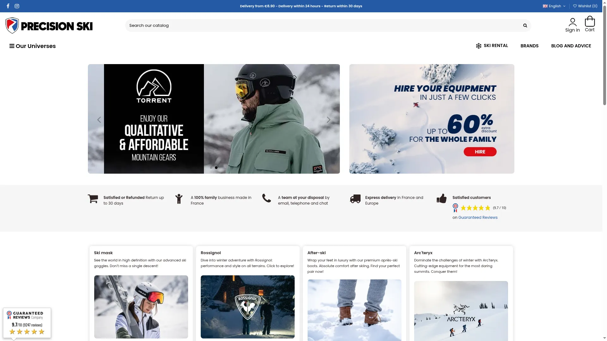Open the Cart bag icon
This screenshot has height=341, width=607.
click(x=590, y=21)
